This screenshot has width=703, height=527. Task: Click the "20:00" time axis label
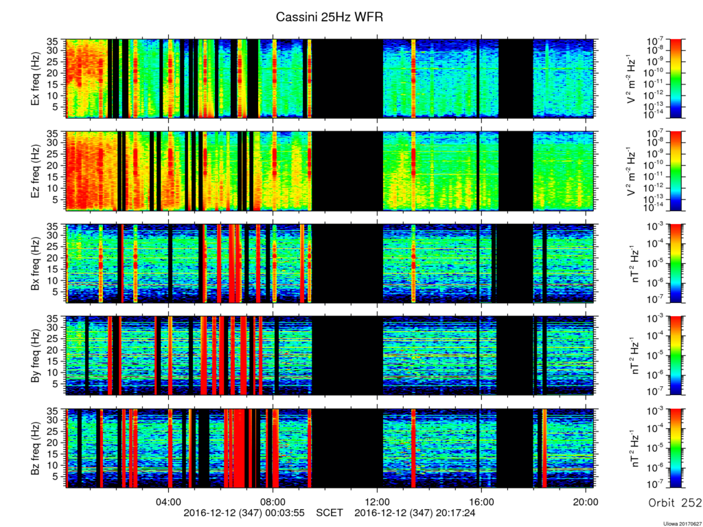pos(586,502)
